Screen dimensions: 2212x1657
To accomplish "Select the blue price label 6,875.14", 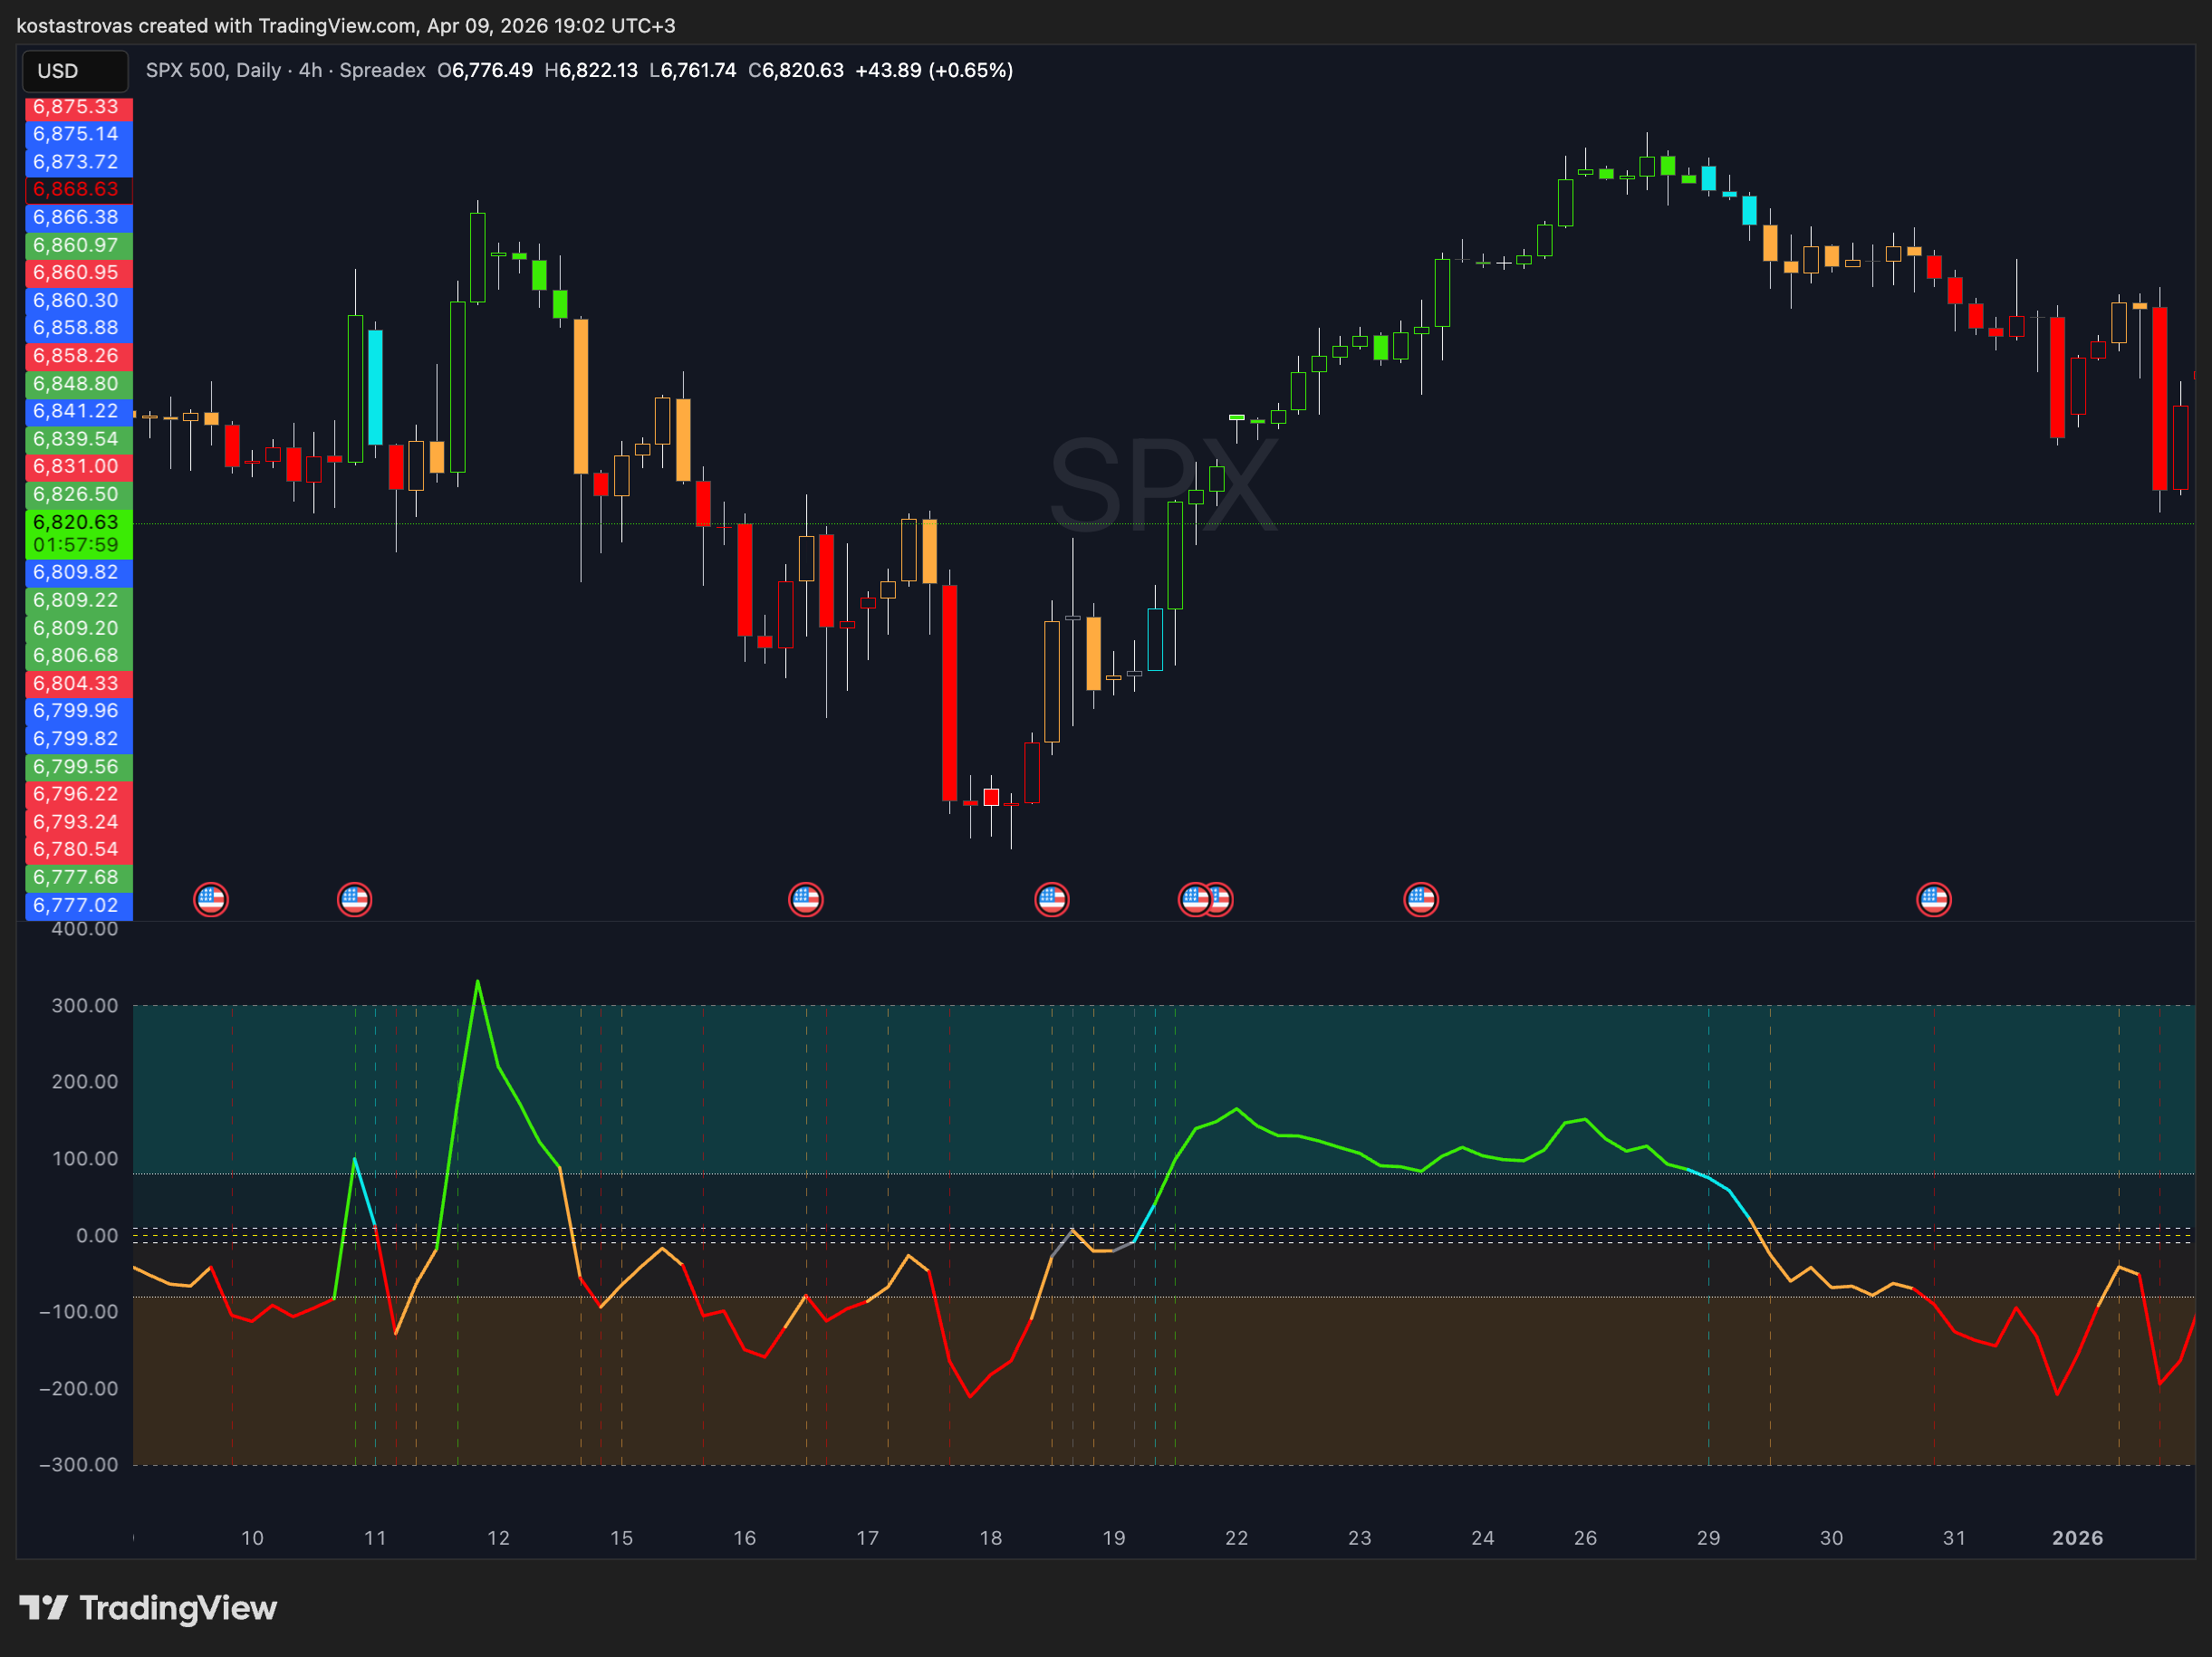I will (78, 134).
